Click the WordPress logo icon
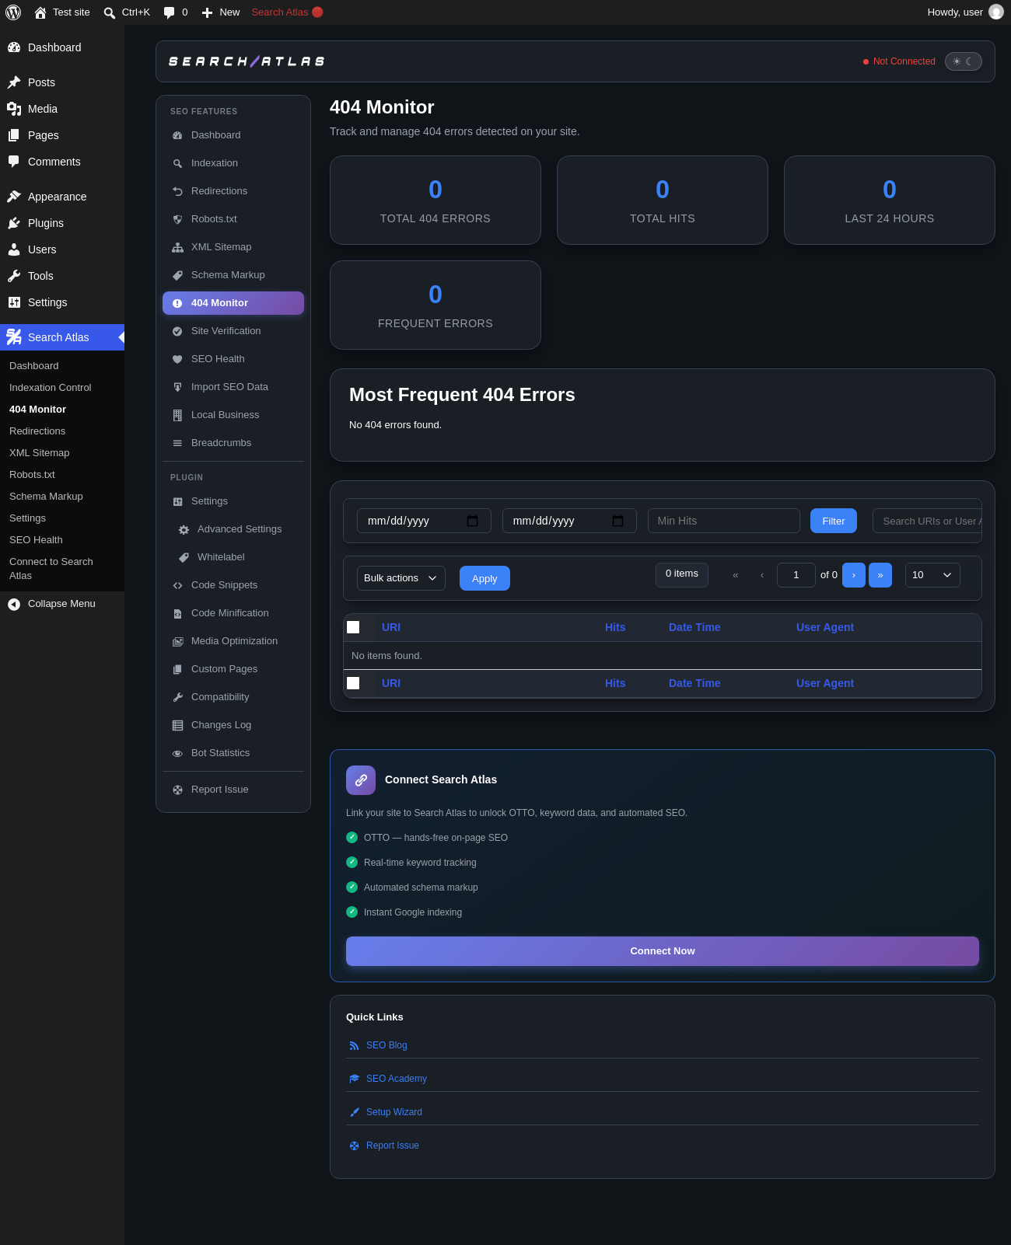This screenshot has height=1245, width=1011. point(13,12)
